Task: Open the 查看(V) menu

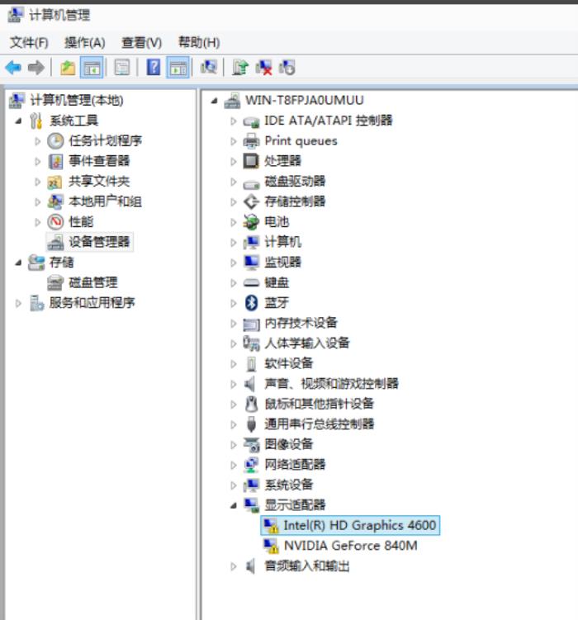Action: (141, 42)
